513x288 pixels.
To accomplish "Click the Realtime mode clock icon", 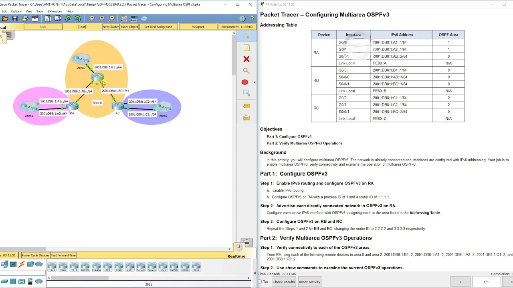I will pyautogui.click(x=240, y=247).
